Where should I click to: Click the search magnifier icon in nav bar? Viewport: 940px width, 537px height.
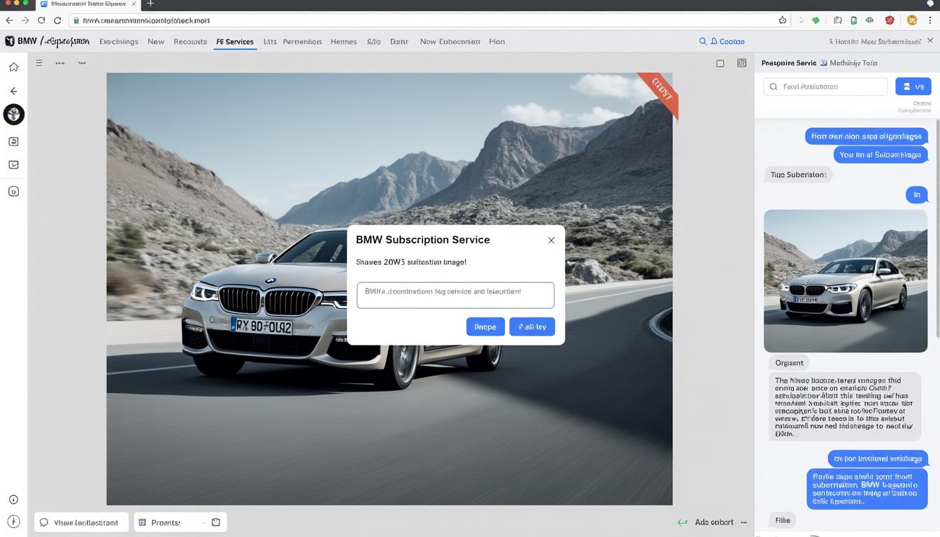coord(703,41)
